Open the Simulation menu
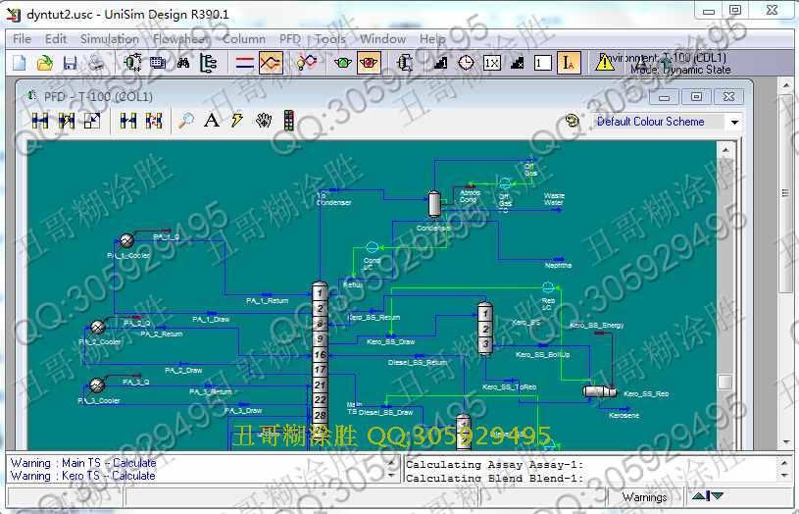This screenshot has width=799, height=514. 110,39
